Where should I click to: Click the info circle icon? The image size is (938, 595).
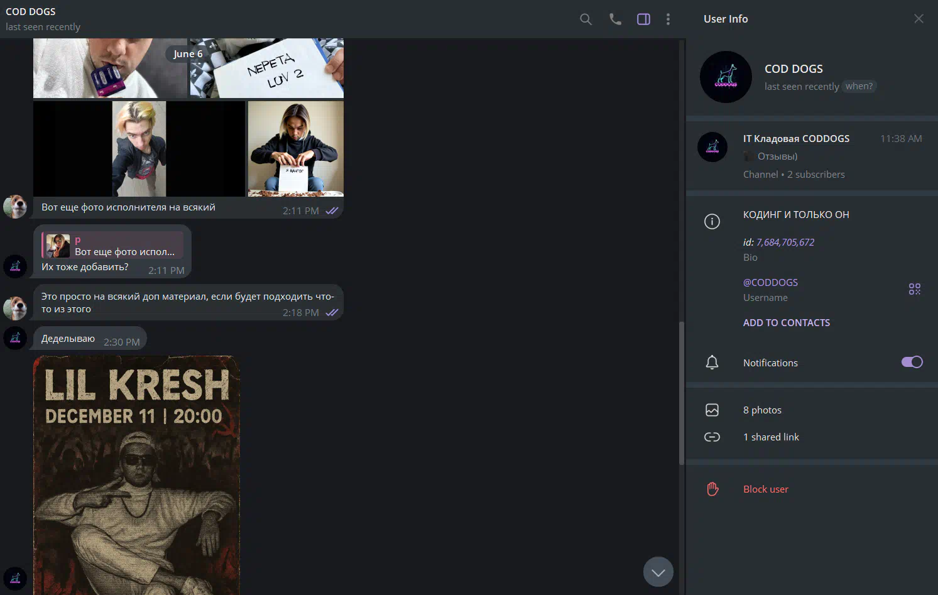(712, 221)
